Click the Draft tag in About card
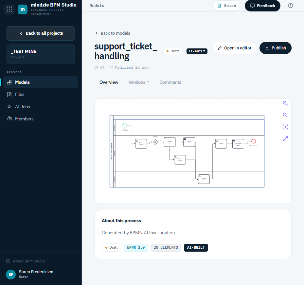304x285 pixels. click(111, 248)
